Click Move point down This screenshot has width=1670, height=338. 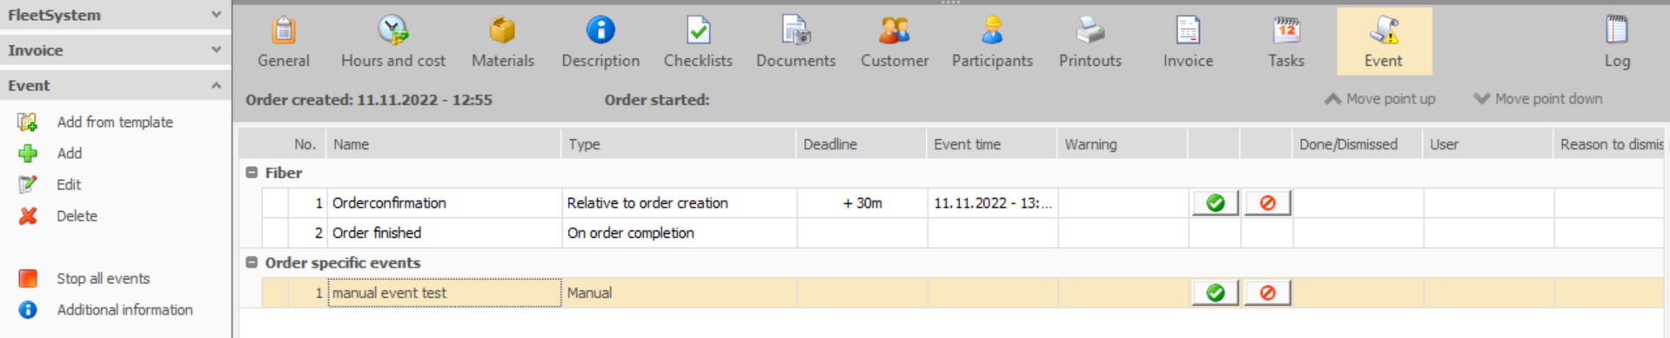click(x=1538, y=99)
